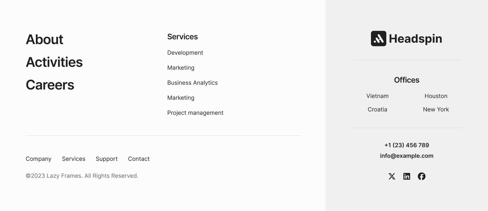Open the Business Analytics link
Image resolution: width=488 pixels, height=211 pixels.
tap(193, 83)
